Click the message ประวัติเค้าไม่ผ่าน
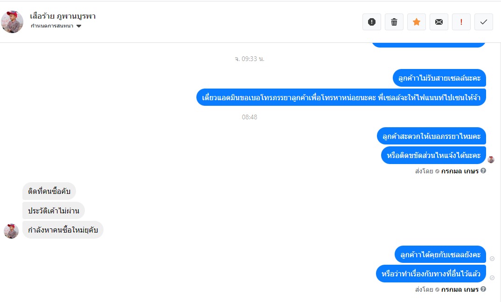 [x=53, y=211]
